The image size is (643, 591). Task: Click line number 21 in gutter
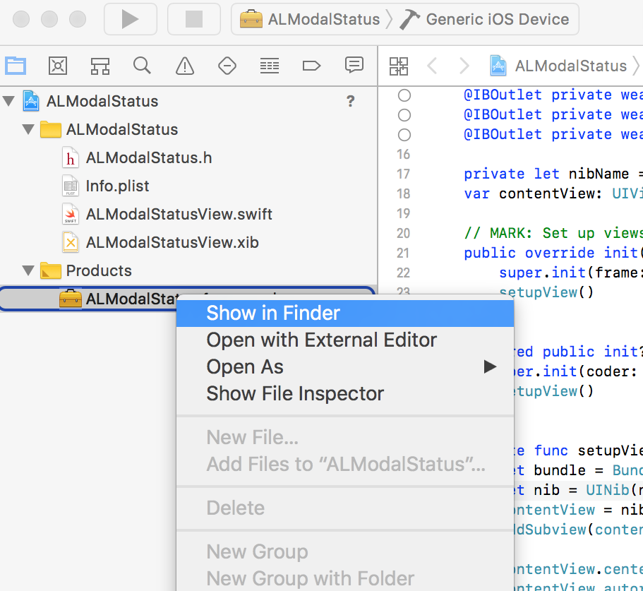point(404,253)
